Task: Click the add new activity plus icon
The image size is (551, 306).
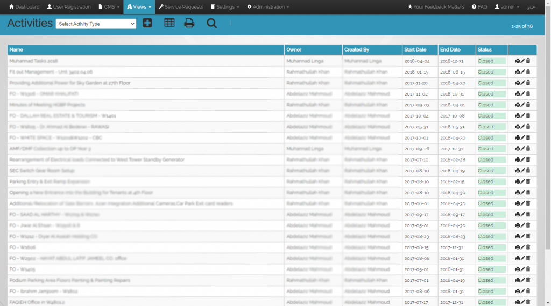Action: click(147, 23)
